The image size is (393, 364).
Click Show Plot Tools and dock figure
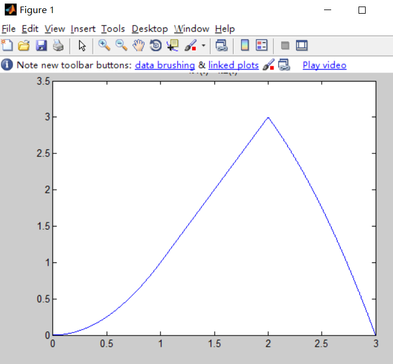pos(302,46)
